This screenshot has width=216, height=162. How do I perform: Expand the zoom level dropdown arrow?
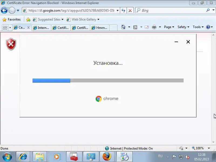point(209,148)
